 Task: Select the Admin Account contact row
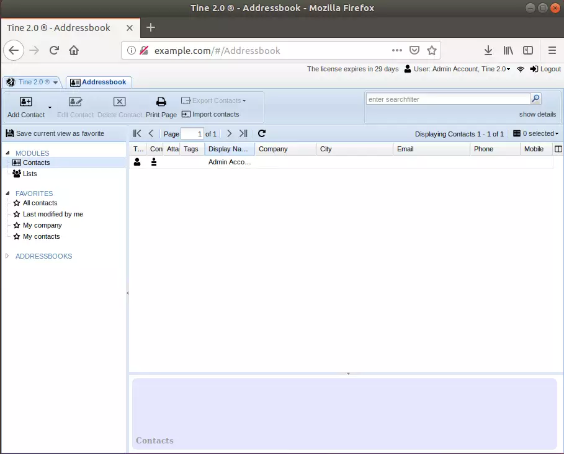coord(341,162)
